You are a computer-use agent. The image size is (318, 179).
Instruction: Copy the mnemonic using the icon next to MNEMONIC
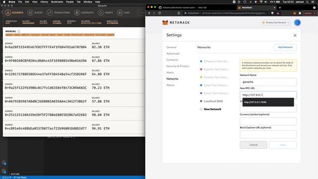click(x=19, y=31)
